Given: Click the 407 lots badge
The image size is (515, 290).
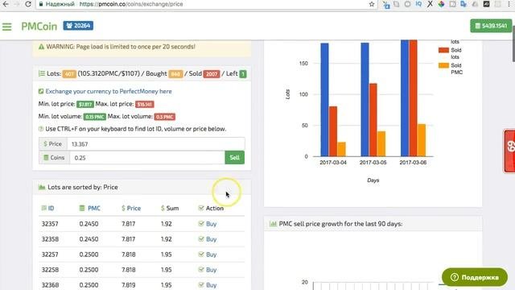Looking at the screenshot, I should coord(69,74).
